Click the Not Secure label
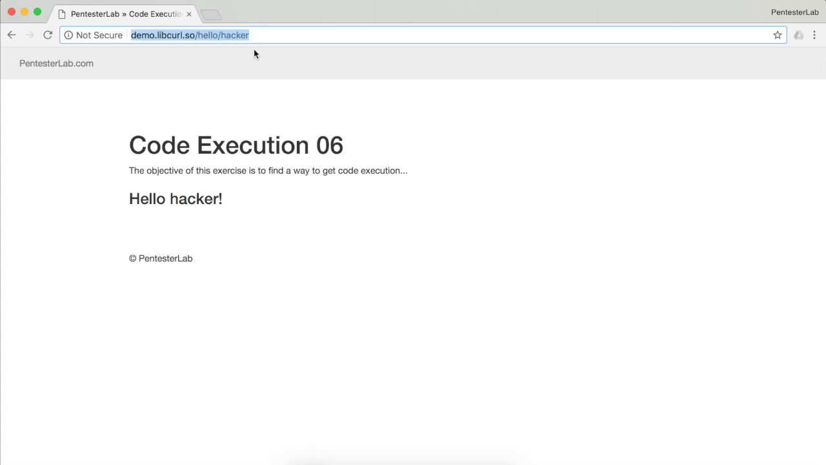This screenshot has width=826, height=465. coord(99,35)
